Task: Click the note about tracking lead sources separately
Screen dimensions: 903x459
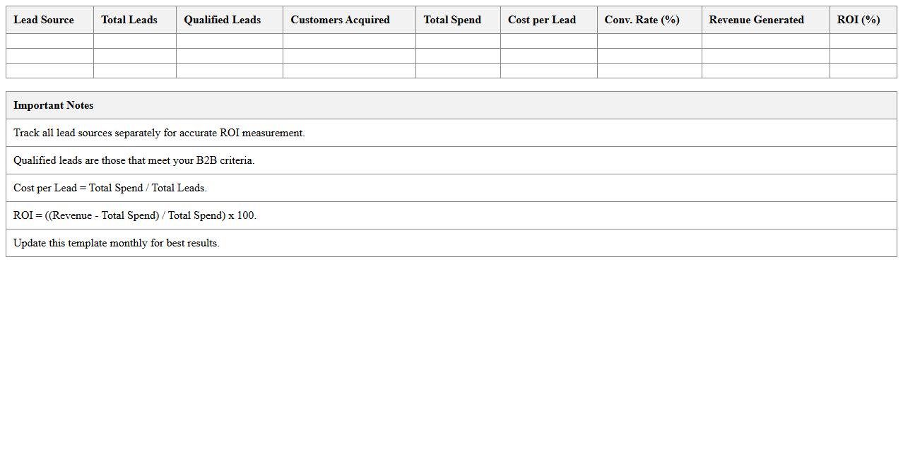Action: (159, 133)
